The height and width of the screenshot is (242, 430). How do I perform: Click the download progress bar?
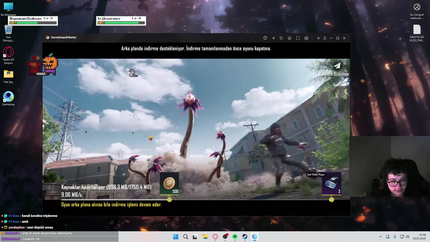(201, 200)
